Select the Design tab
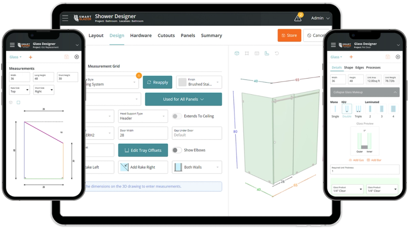408x230 pixels. coord(117,36)
